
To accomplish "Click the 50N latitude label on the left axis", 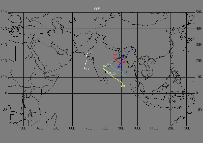I will 4,12.
